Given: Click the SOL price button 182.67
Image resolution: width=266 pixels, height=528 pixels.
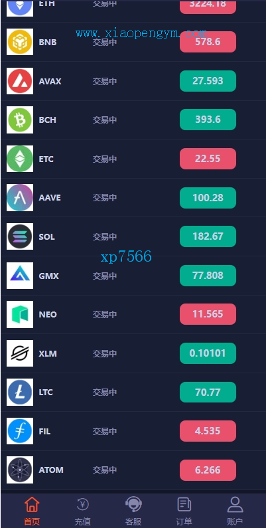Looking at the screenshot, I should (x=208, y=236).
